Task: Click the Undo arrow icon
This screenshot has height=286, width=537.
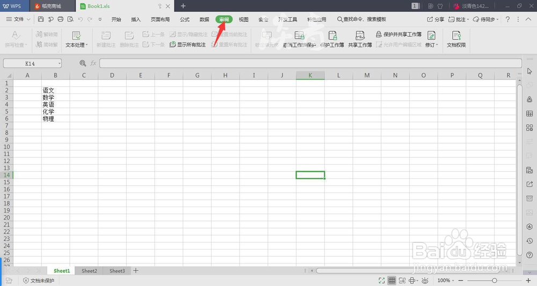Action: point(80,19)
